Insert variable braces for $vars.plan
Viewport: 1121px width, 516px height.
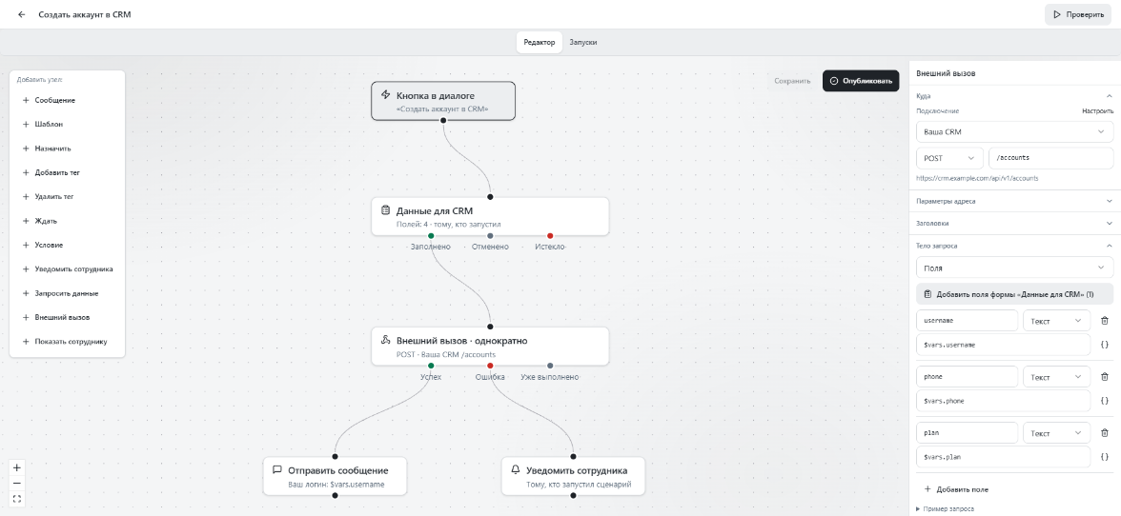click(1105, 457)
